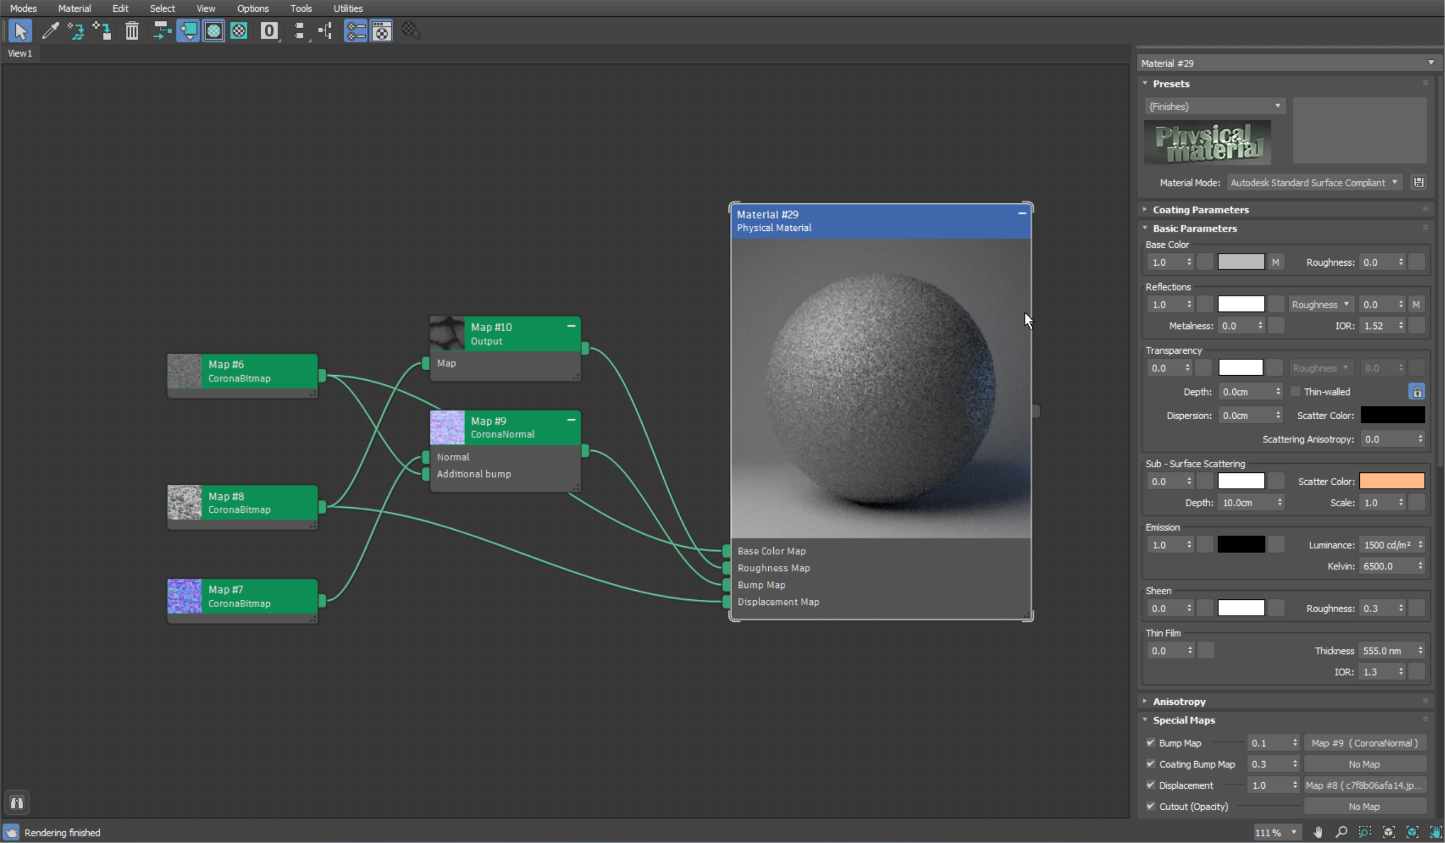This screenshot has width=1445, height=843.
Task: Click Map #7 CoronaBitmap node thumbnail
Action: pos(184,596)
